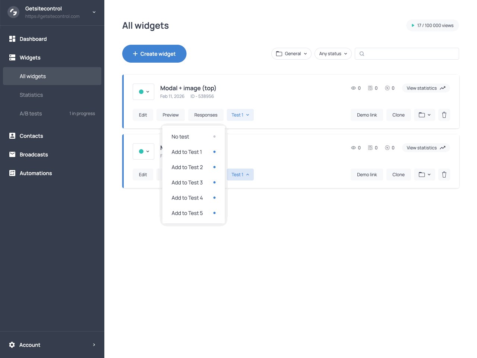Click the trash icon on the Modal + image widget
This screenshot has width=477, height=358.
(x=444, y=115)
